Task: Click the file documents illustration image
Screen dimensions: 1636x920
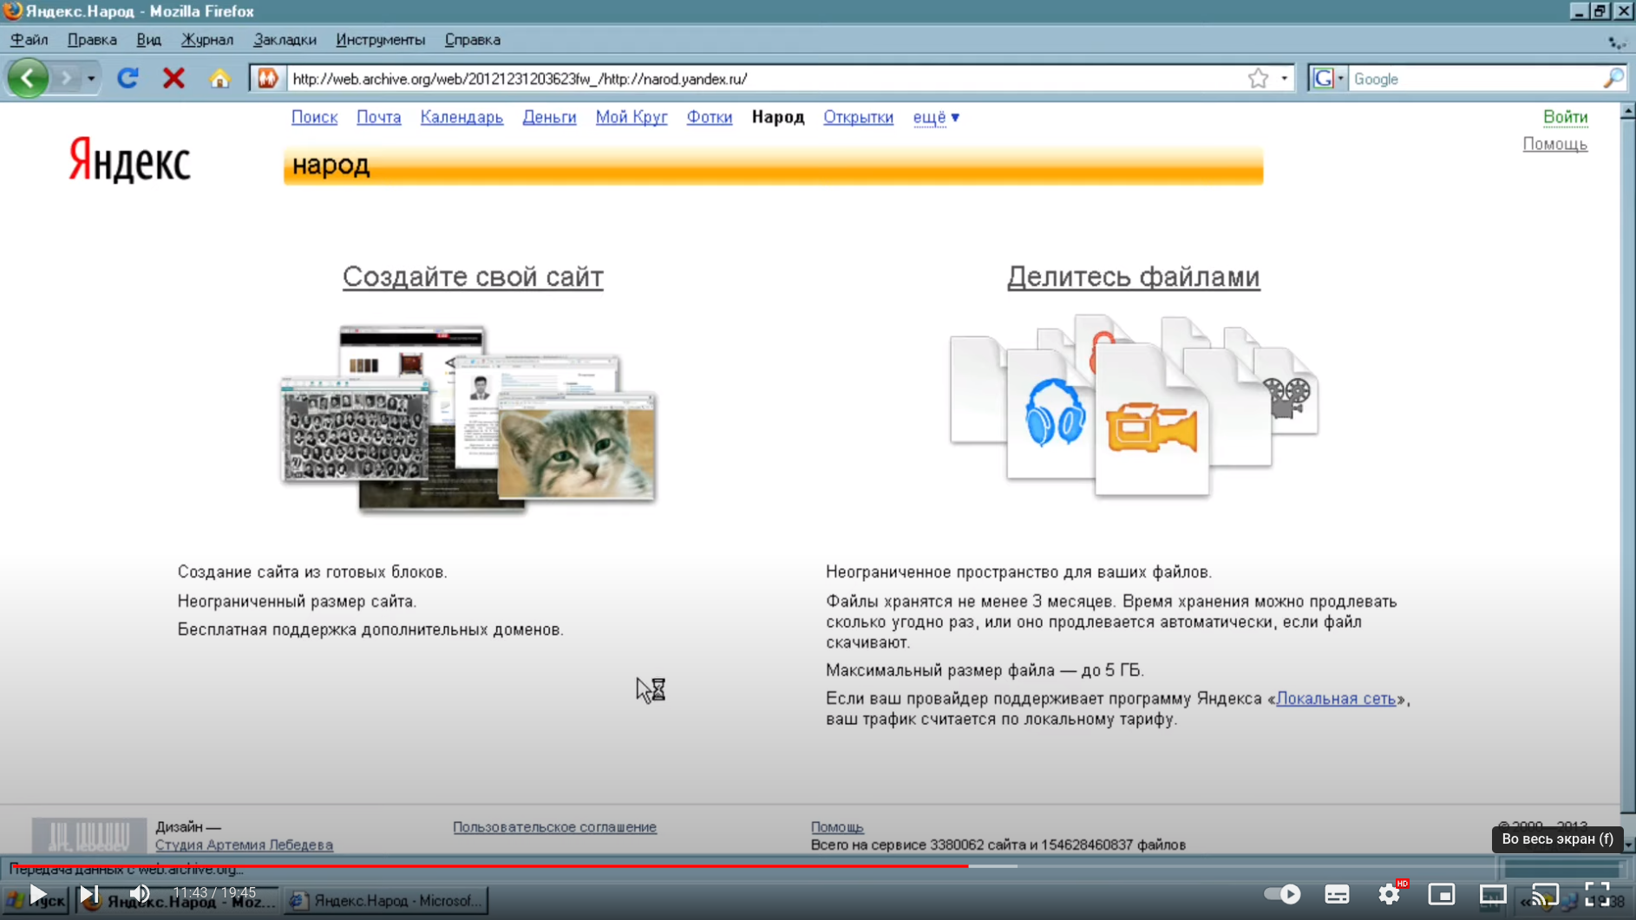Action: (x=1134, y=405)
